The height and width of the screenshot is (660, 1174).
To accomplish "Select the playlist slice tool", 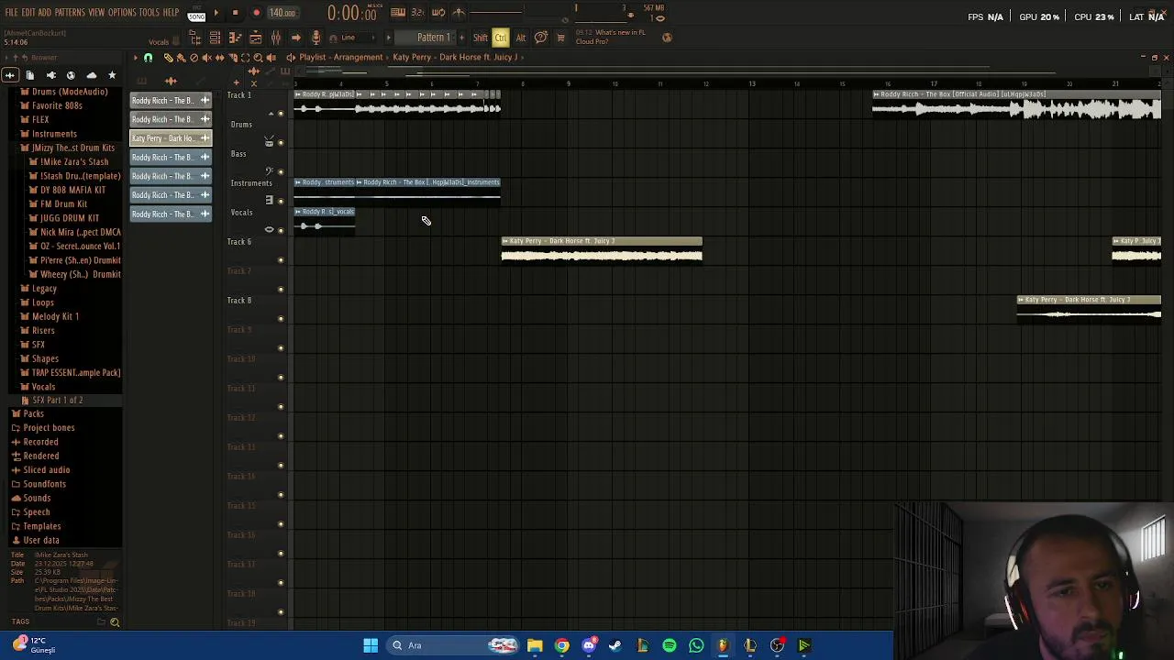I will coord(233,57).
